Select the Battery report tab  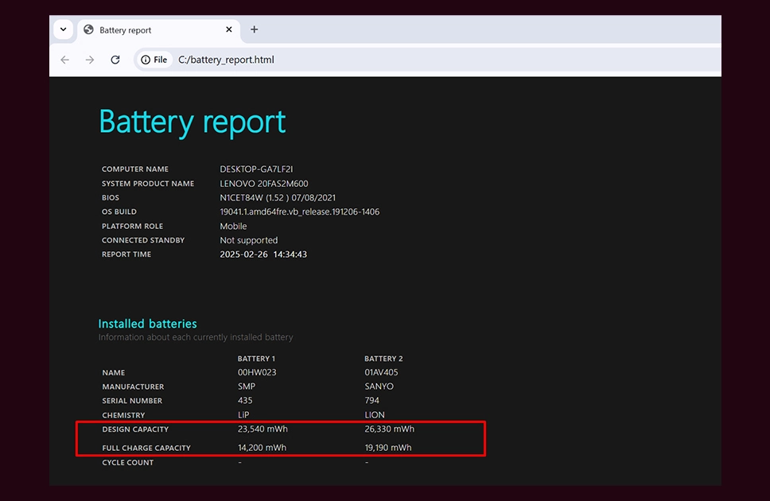click(x=157, y=30)
